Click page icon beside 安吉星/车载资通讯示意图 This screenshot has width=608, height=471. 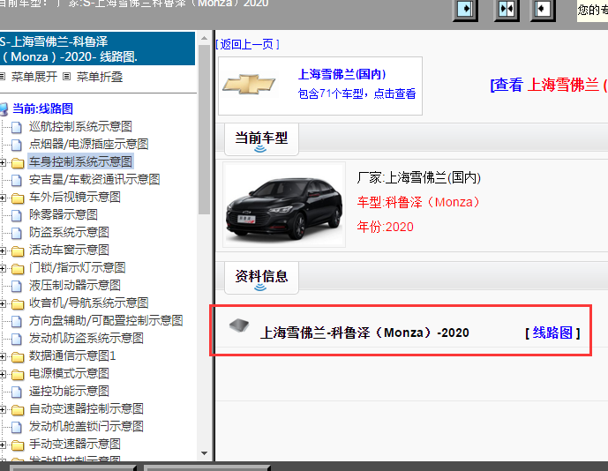tap(16, 180)
